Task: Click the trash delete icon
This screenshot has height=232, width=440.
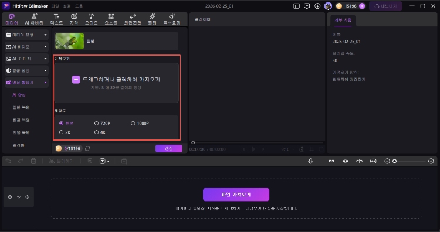Action: pyautogui.click(x=33, y=161)
